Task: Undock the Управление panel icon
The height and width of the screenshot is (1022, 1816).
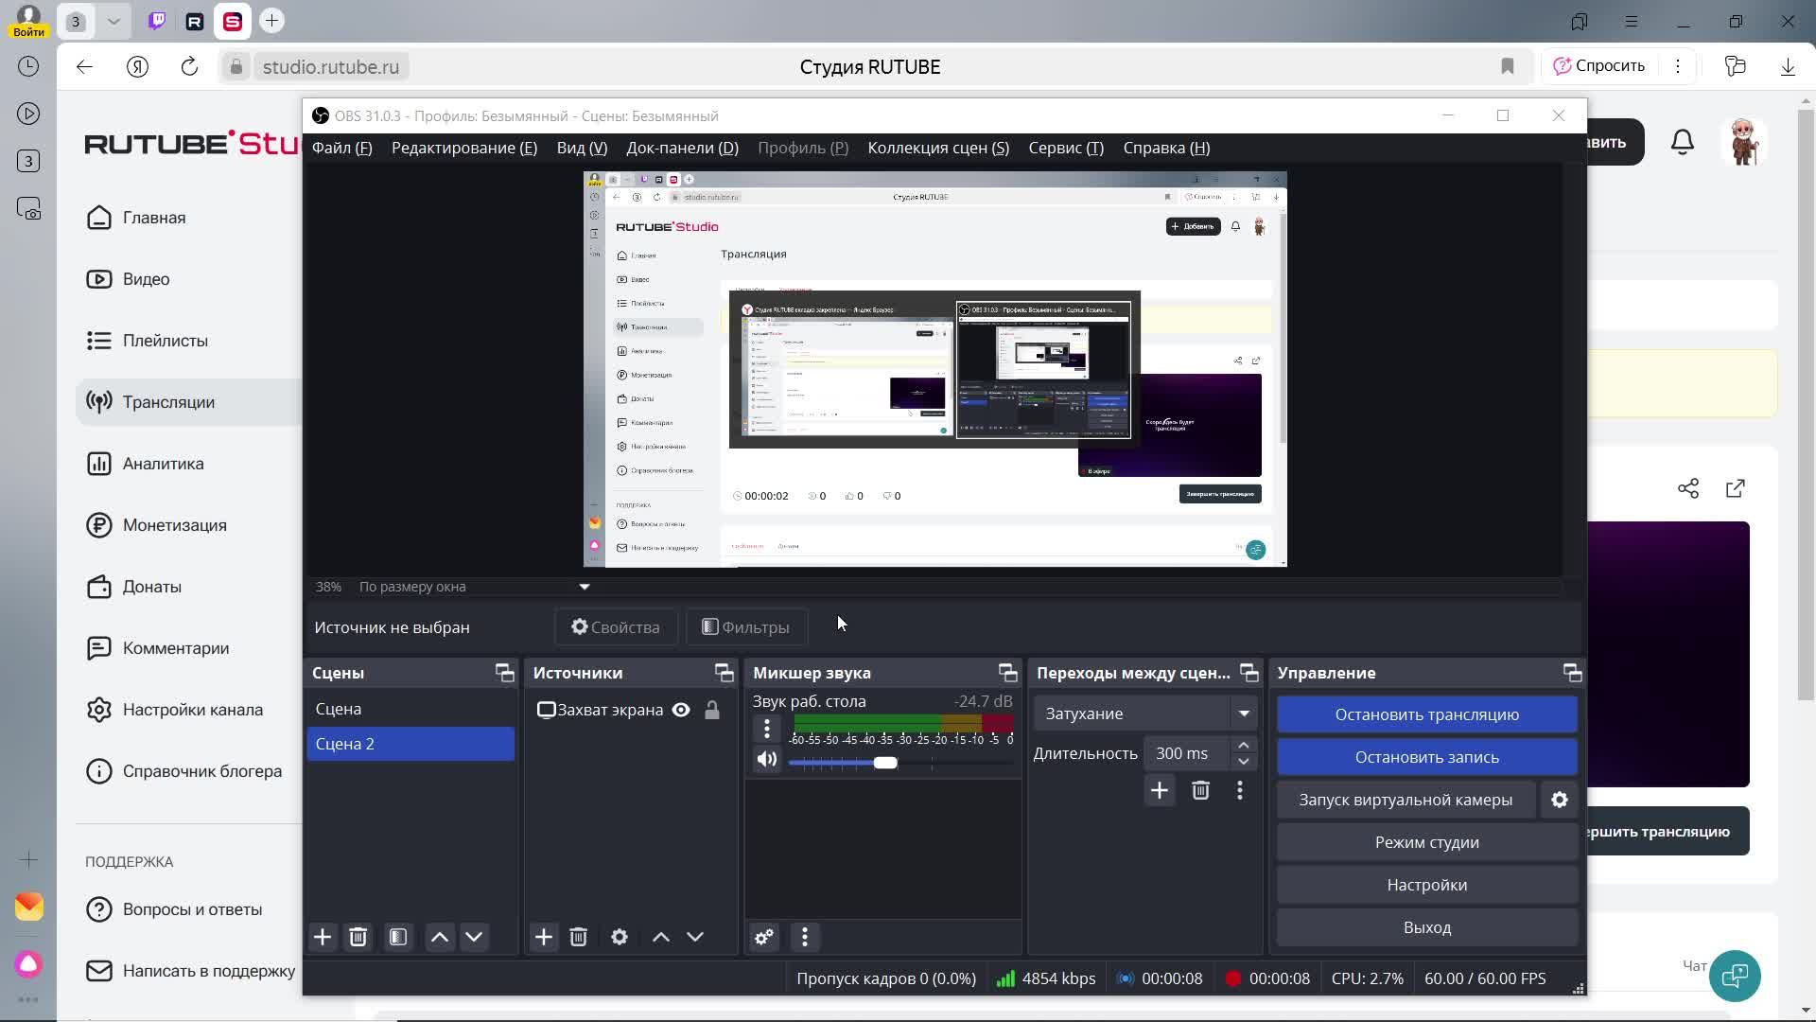Action: (1572, 673)
